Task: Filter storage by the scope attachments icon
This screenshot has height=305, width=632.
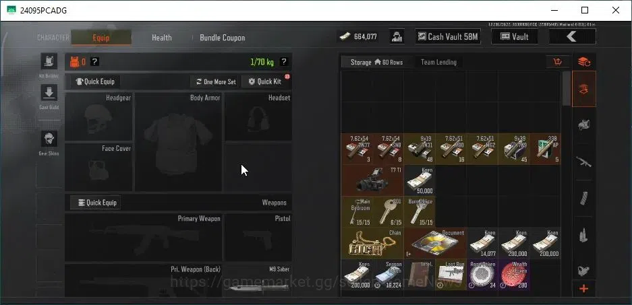Action: 584,270
